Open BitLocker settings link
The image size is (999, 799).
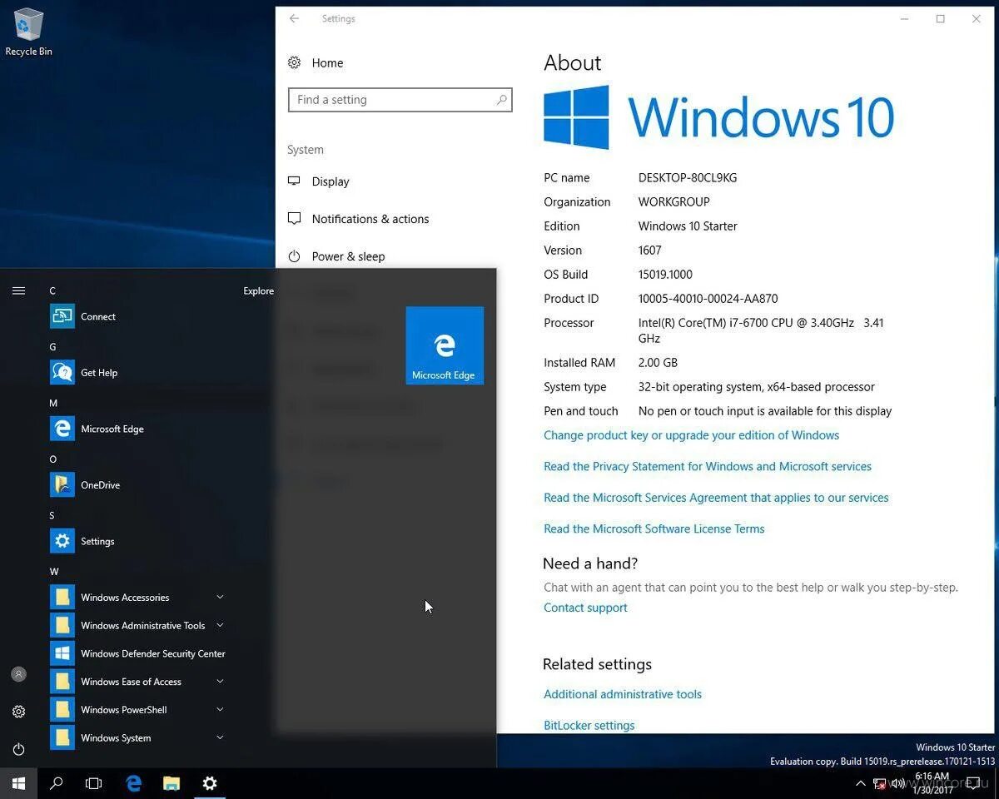(x=589, y=726)
